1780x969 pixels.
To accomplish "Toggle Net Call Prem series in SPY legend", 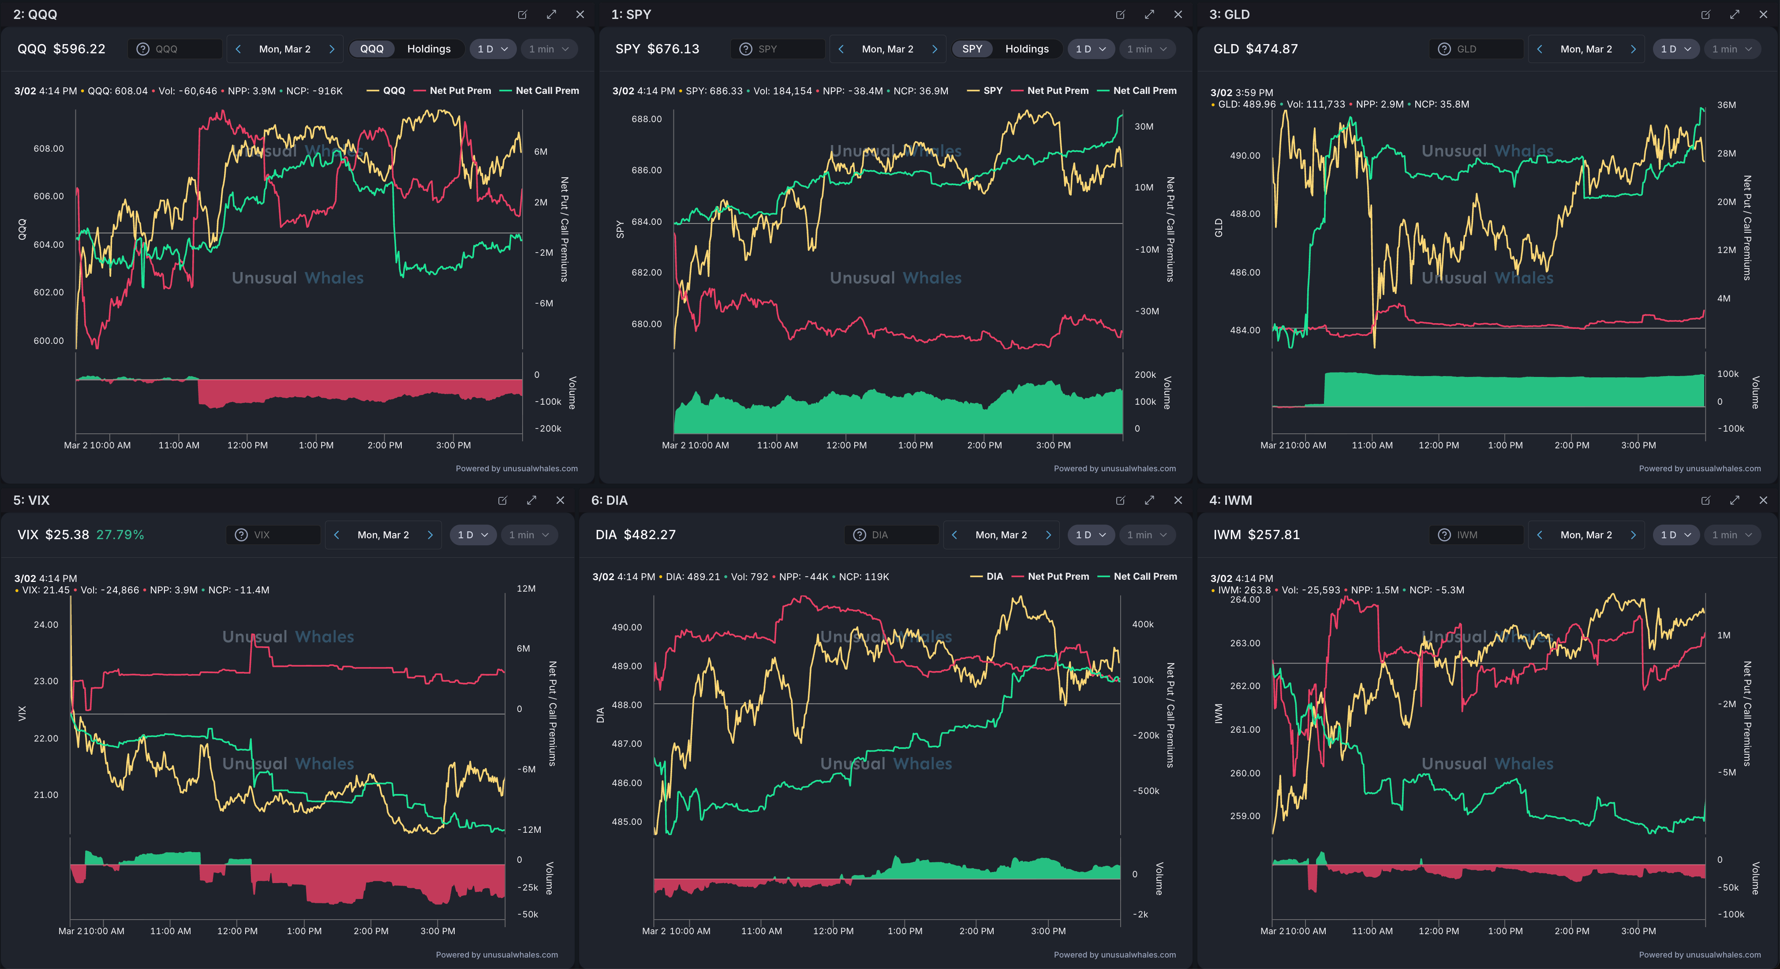I will (1144, 90).
